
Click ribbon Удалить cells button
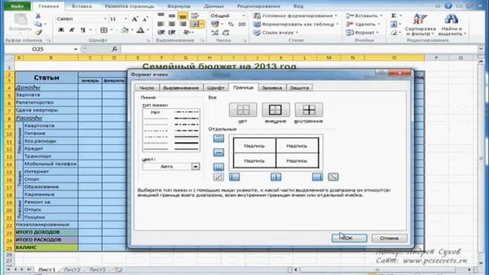(x=364, y=24)
